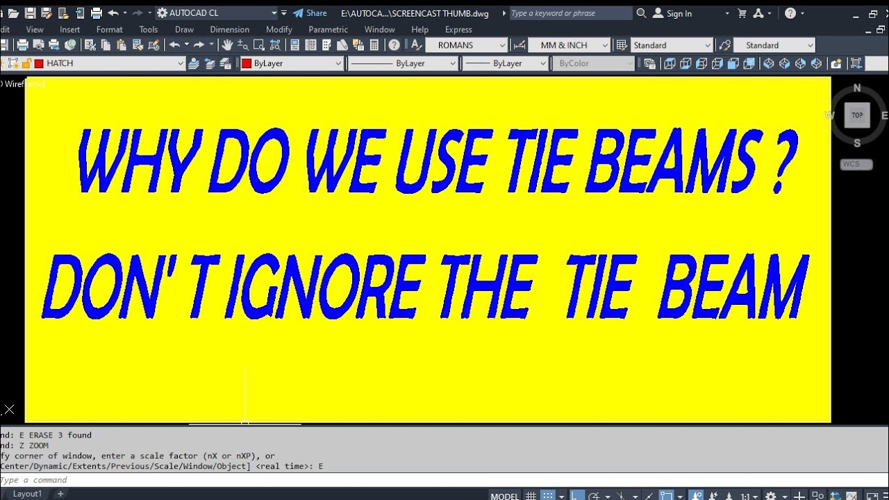
Task: Click the Undo arrow in the quick access toolbar
Action: tap(114, 12)
